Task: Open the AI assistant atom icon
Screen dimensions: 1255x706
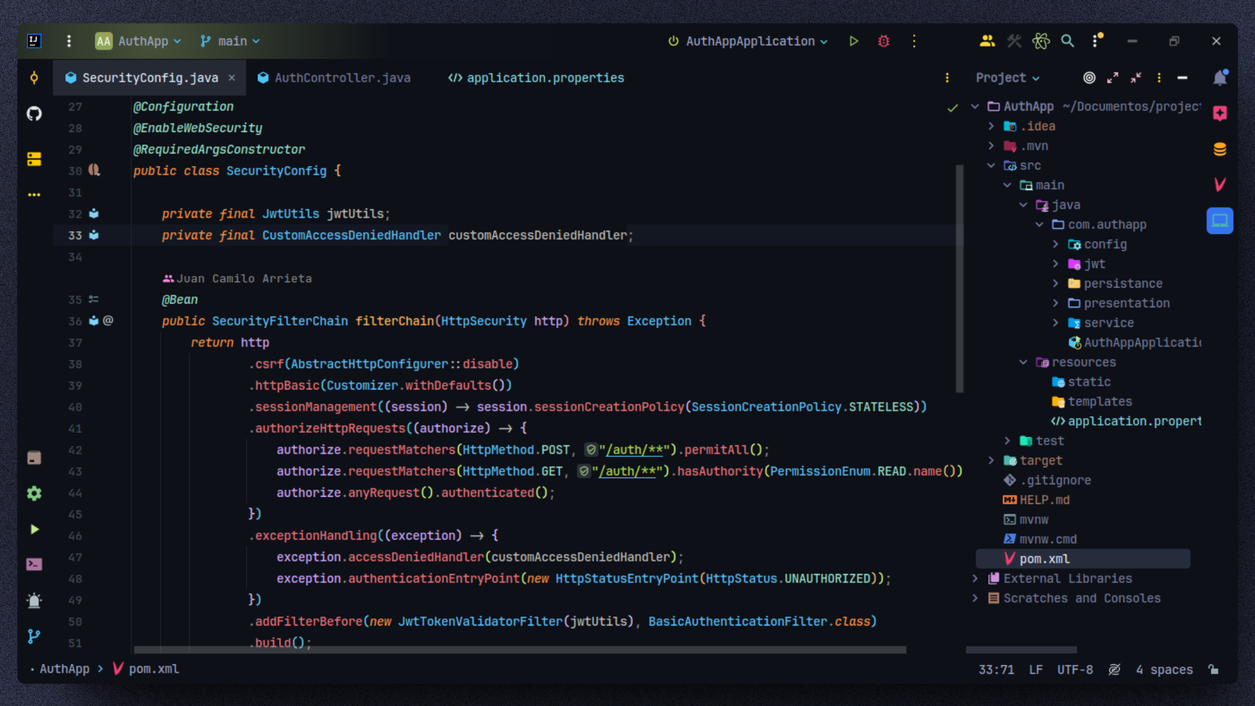Action: [1041, 41]
